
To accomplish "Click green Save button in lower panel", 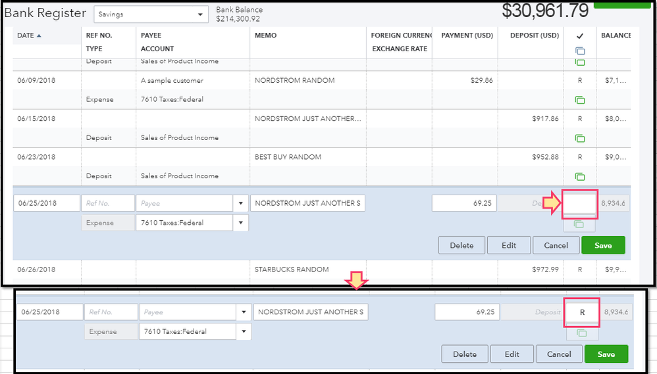I will click(x=606, y=354).
